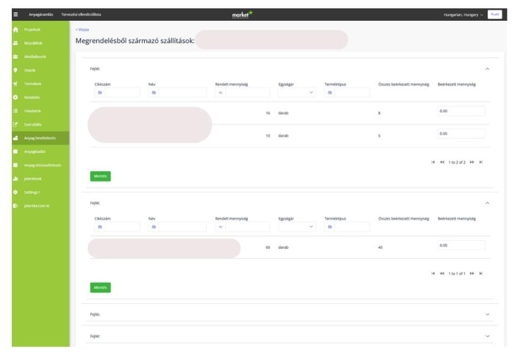The height and width of the screenshot is (354, 521).
Task: Click Mentés button below the 60 darab row
Action: [100, 287]
